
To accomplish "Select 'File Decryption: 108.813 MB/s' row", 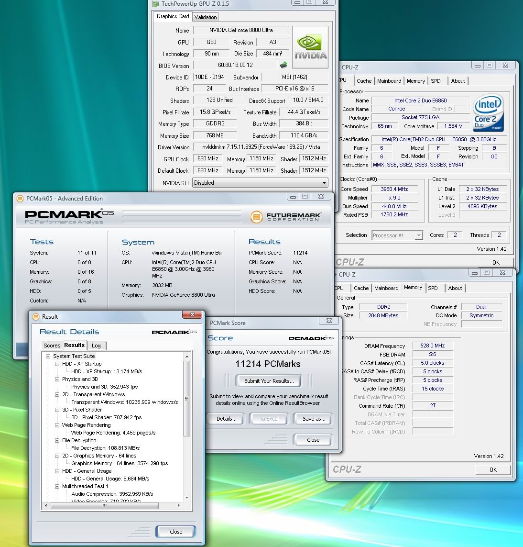I will [x=106, y=448].
